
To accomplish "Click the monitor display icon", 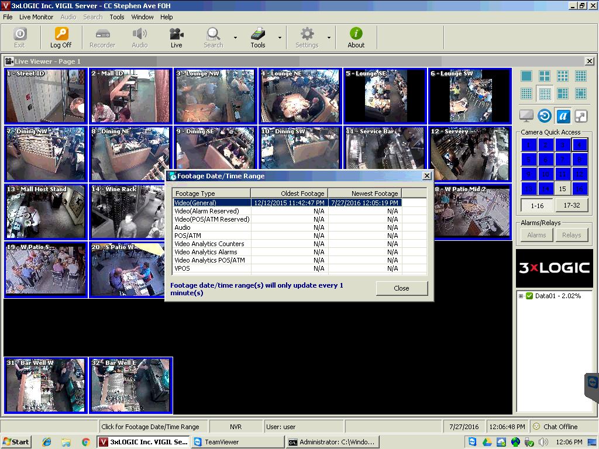I will click(x=526, y=116).
